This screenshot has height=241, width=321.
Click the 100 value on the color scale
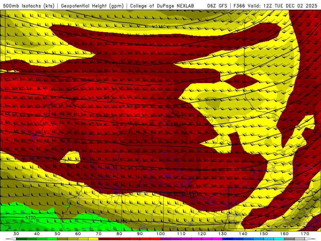[160, 234]
